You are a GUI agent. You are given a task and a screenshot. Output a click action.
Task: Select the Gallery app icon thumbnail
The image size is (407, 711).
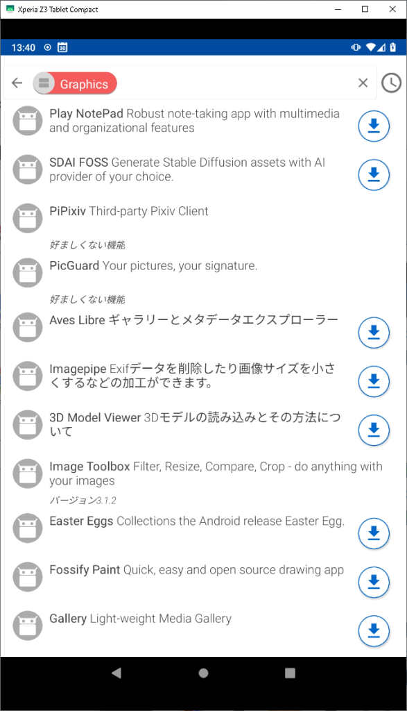tap(28, 626)
